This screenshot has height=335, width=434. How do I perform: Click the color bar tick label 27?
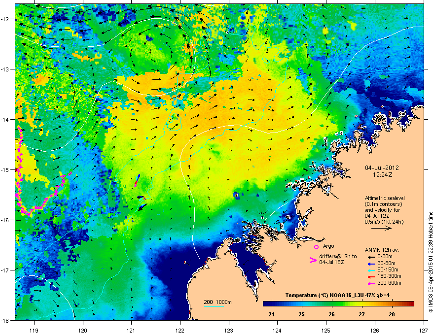click(x=362, y=314)
